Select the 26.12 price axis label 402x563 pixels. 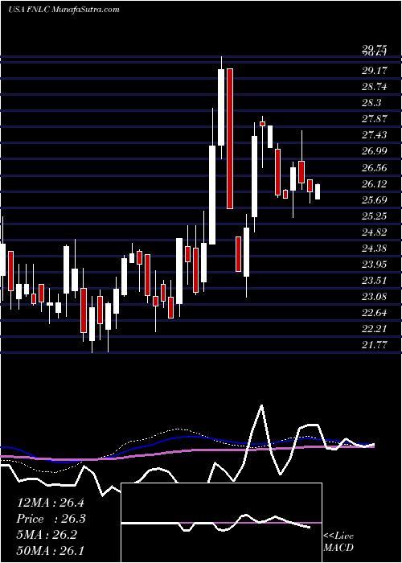click(x=374, y=184)
